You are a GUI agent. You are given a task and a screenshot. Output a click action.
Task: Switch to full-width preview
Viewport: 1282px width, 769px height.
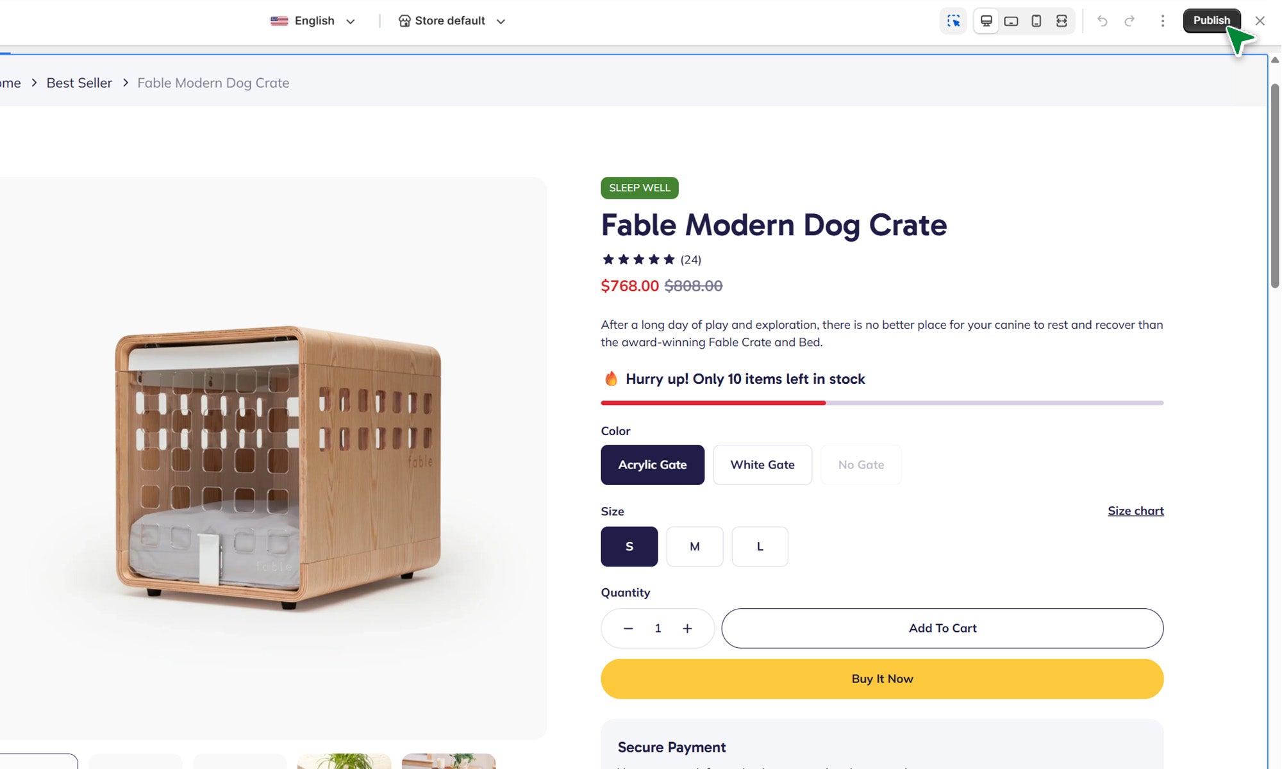(1061, 21)
